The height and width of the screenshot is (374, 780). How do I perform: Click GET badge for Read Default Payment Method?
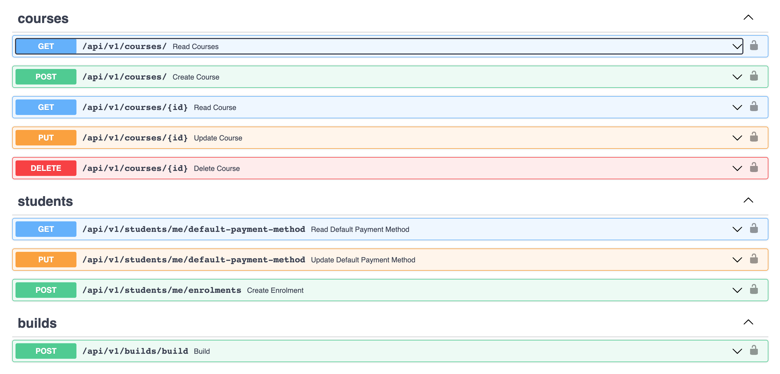coord(46,229)
